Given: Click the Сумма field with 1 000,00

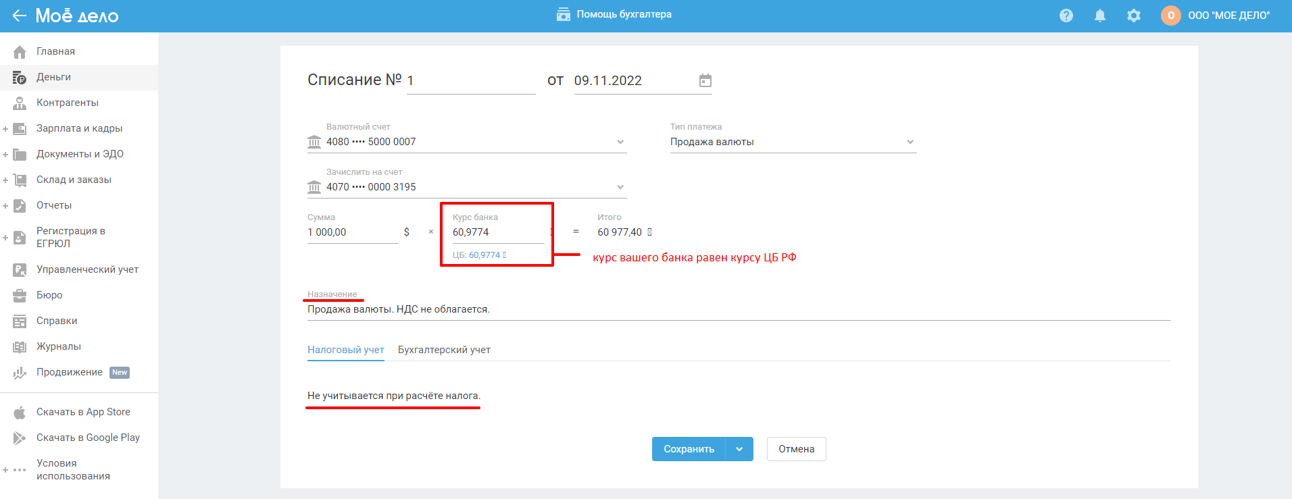Looking at the screenshot, I should 353,232.
